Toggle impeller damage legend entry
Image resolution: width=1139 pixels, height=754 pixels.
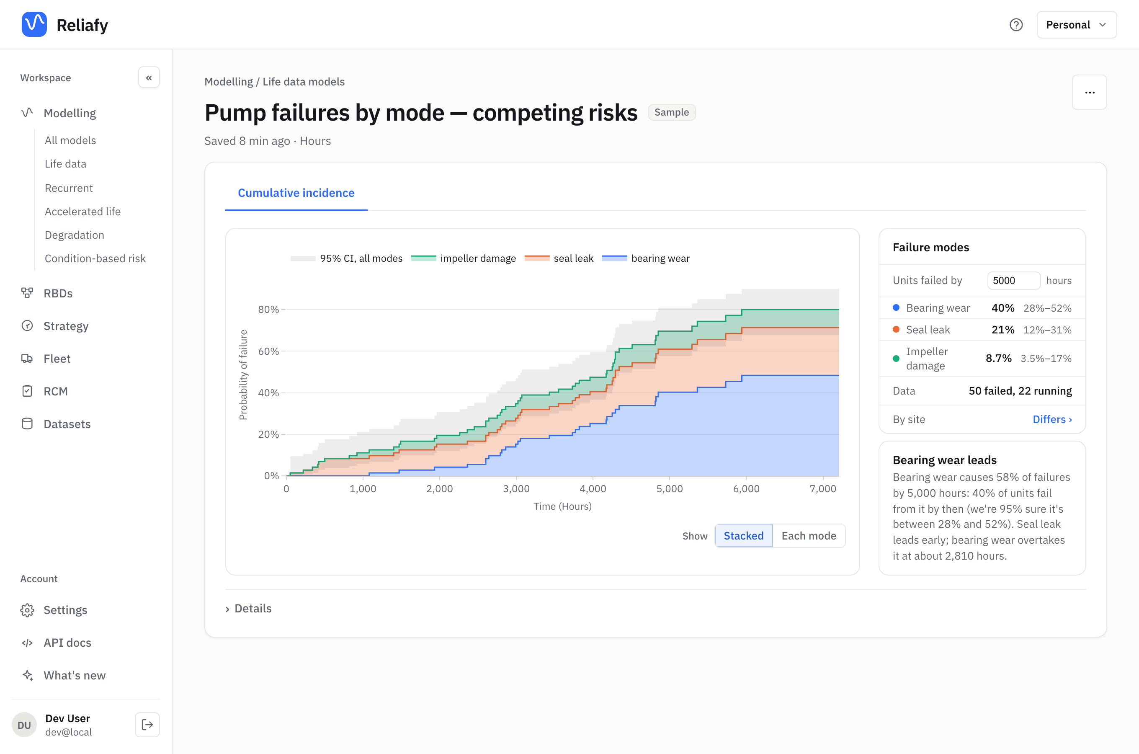pyautogui.click(x=464, y=258)
